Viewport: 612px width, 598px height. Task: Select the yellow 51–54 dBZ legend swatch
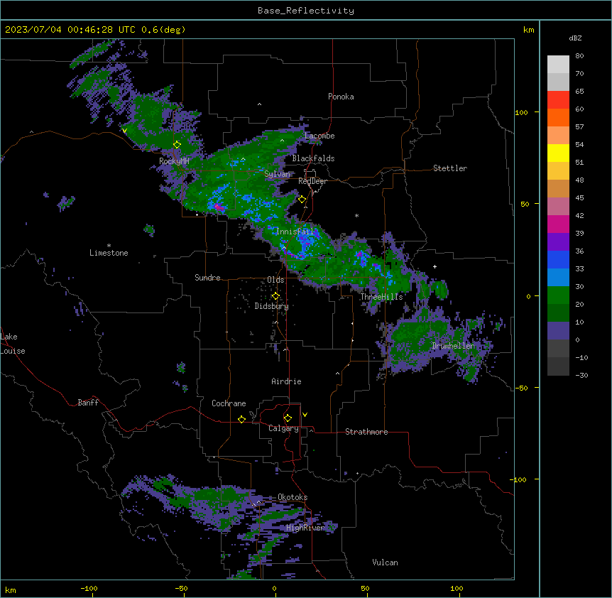click(558, 153)
